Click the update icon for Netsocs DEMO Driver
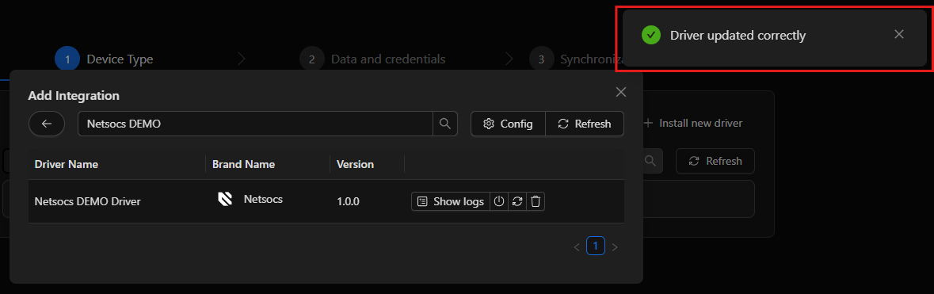This screenshot has height=294, width=934. [x=517, y=201]
